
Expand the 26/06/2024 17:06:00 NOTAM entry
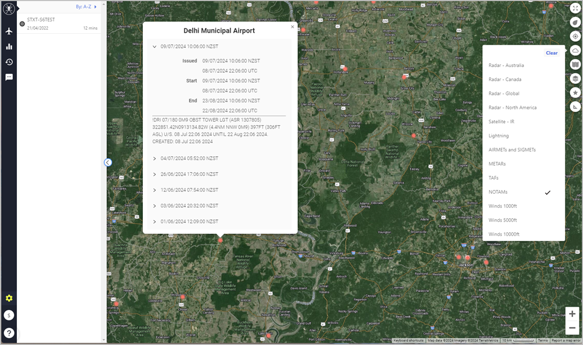click(154, 175)
